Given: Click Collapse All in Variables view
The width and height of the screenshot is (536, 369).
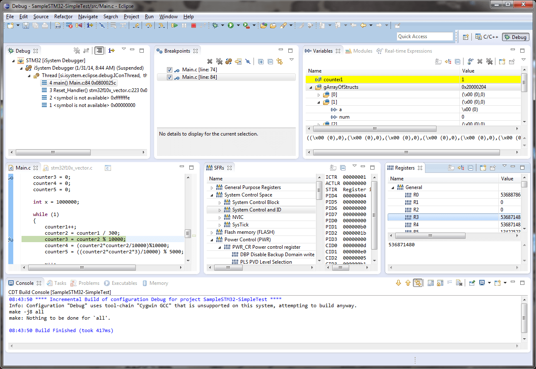Looking at the screenshot, I should tap(457, 61).
